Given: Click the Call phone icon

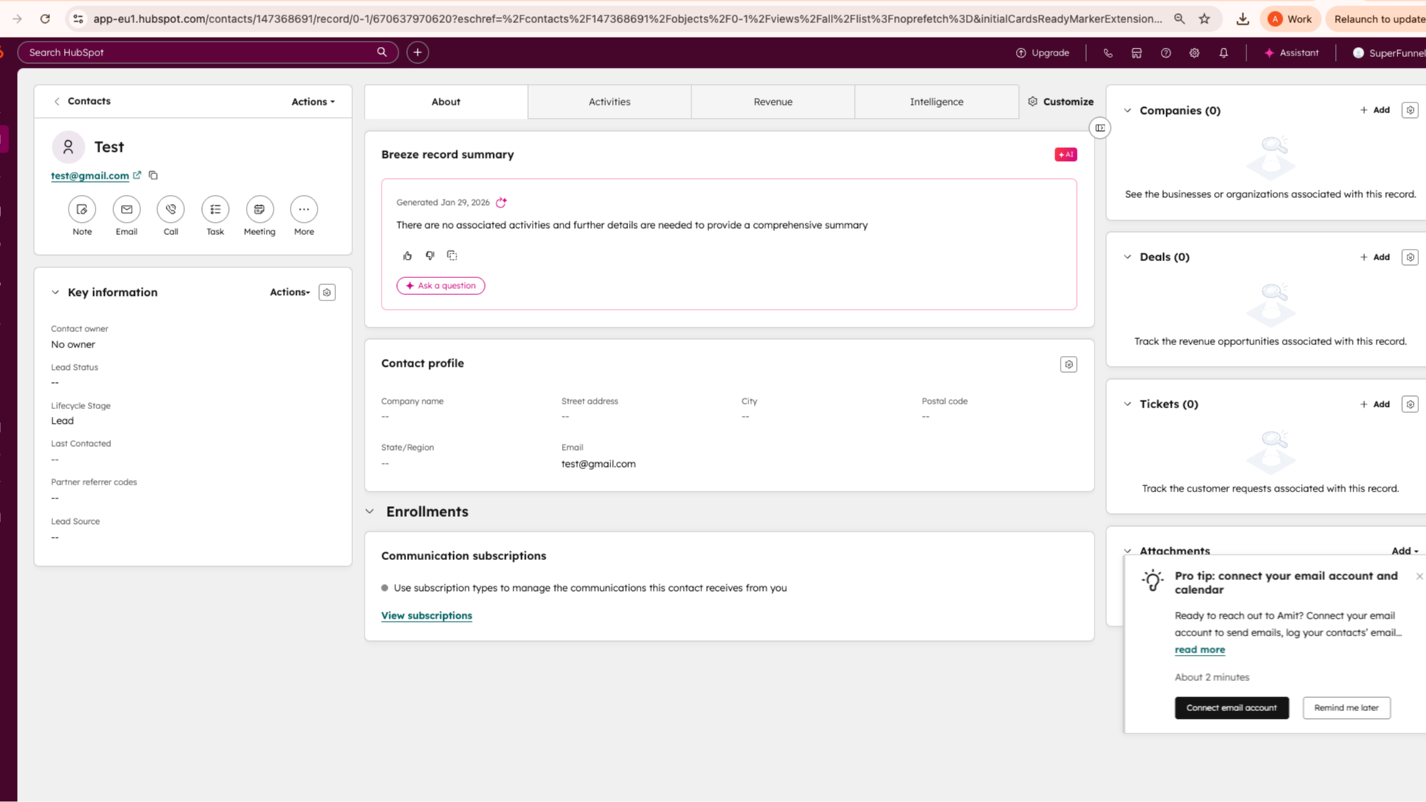Looking at the screenshot, I should coord(170,210).
